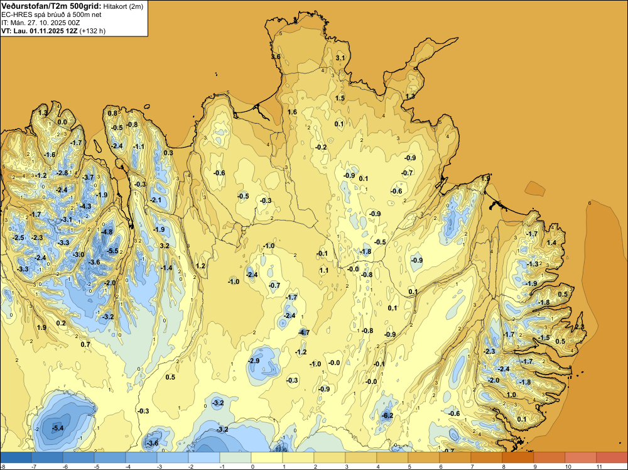Choose the legend swatch between 7 and 8
The width and height of the screenshot is (628, 470).
tap(486, 457)
